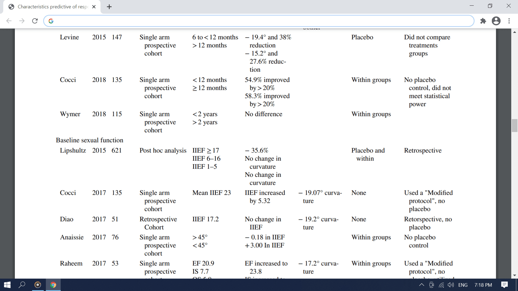Open the Extensions puzzle icon
The height and width of the screenshot is (291, 518).
(x=483, y=21)
